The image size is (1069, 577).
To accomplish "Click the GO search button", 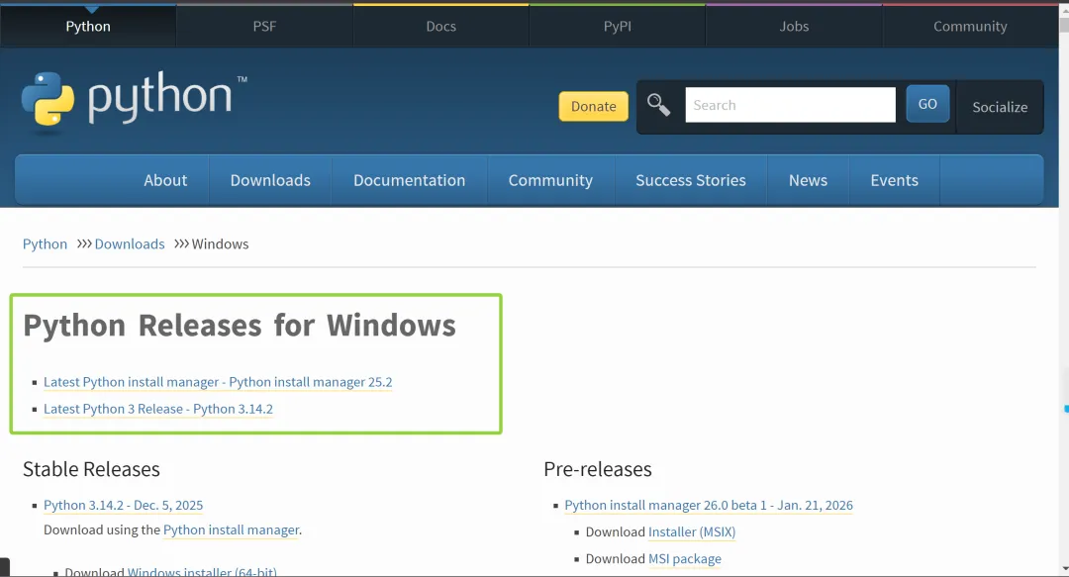I will tap(927, 104).
